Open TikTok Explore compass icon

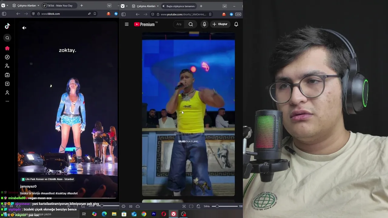click(x=7, y=57)
